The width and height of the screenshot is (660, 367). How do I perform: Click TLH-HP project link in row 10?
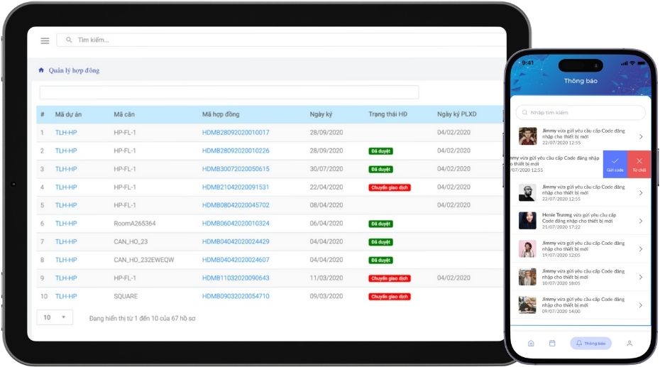[66, 296]
